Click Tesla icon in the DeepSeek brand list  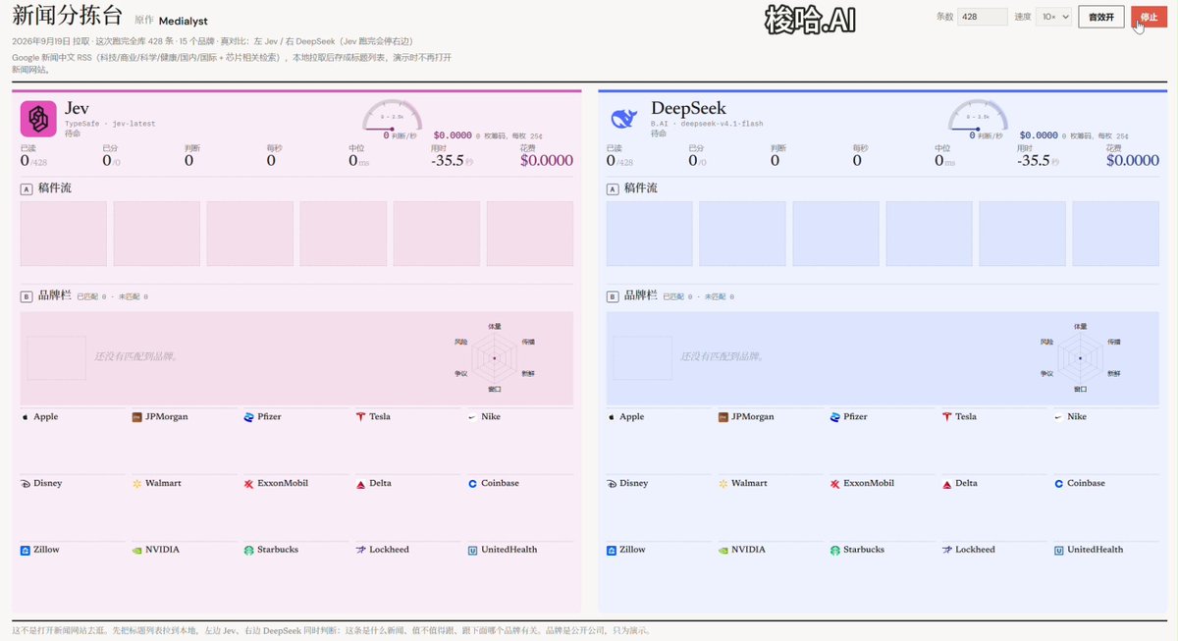[x=947, y=417]
